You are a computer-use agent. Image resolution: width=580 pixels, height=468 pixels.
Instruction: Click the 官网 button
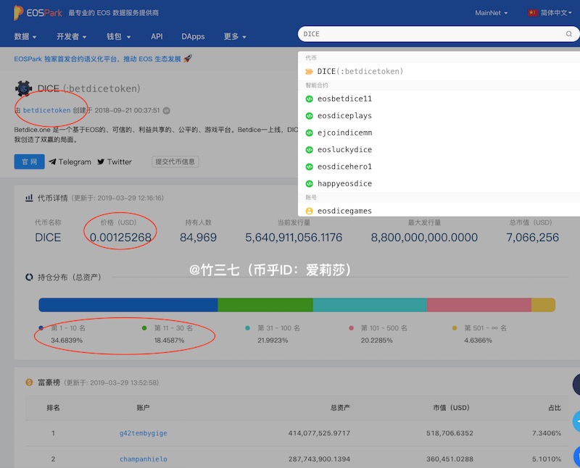pyautogui.click(x=29, y=162)
